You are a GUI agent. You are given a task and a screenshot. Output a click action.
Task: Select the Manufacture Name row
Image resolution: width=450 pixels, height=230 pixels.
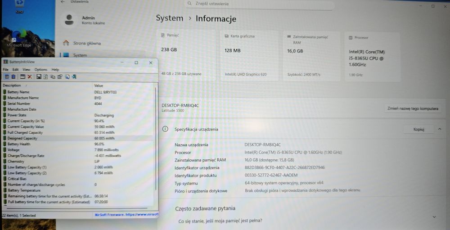tap(77, 98)
